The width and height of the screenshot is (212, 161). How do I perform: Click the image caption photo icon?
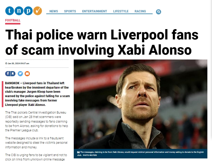coord(78,152)
